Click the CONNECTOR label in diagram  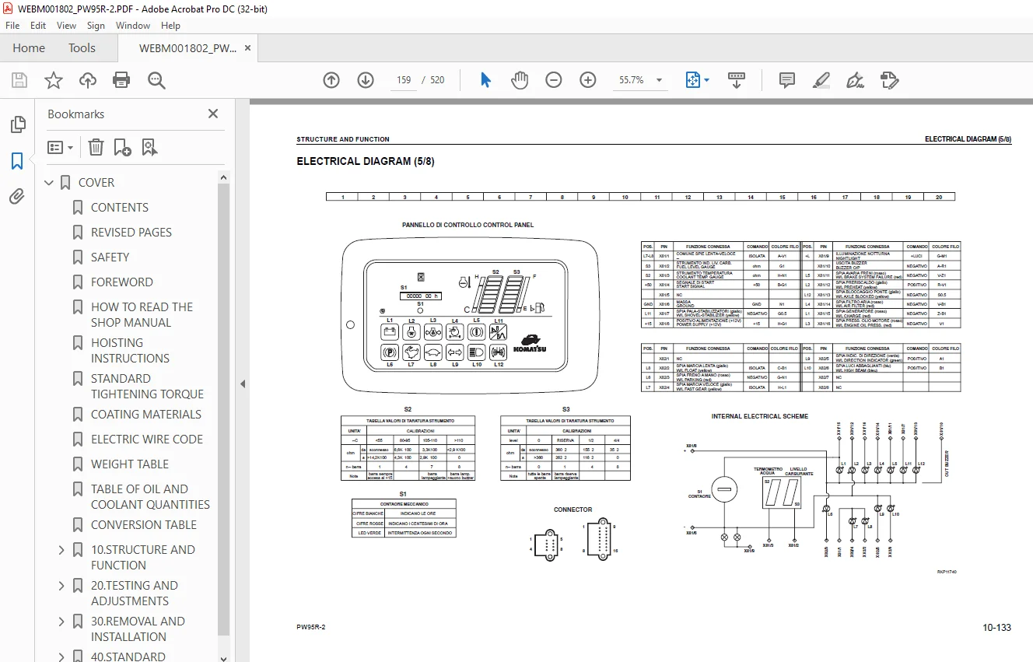tap(573, 510)
